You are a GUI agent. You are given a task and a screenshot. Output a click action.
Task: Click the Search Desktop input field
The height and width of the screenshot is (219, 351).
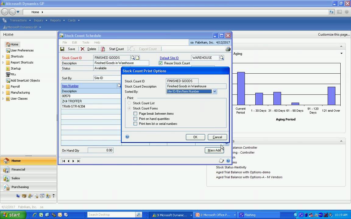[x=111, y=215]
